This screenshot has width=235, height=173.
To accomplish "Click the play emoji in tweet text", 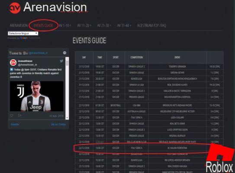I will (x=12, y=70).
